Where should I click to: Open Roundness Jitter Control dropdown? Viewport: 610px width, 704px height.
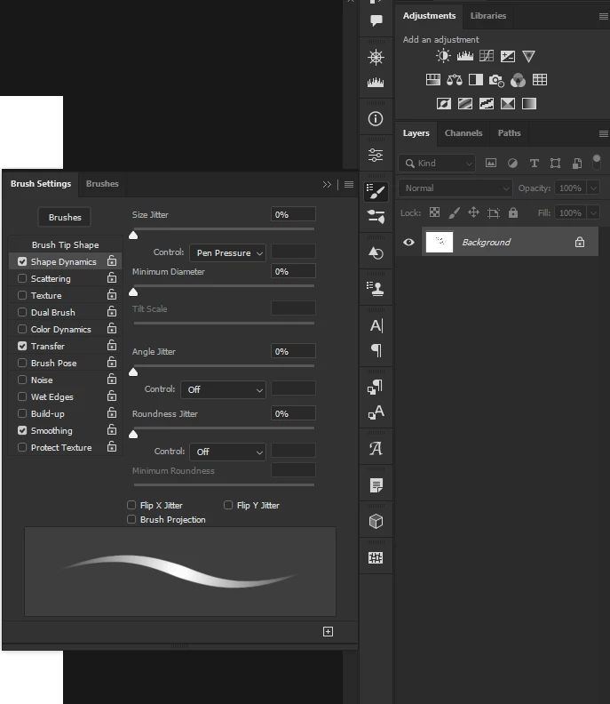[x=227, y=452]
